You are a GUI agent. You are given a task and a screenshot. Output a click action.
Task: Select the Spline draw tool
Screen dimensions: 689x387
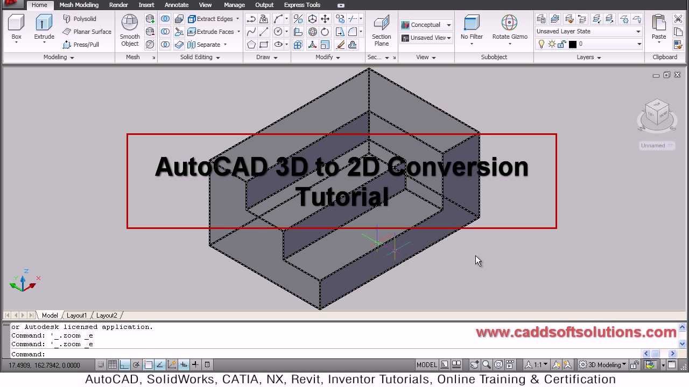(251, 32)
